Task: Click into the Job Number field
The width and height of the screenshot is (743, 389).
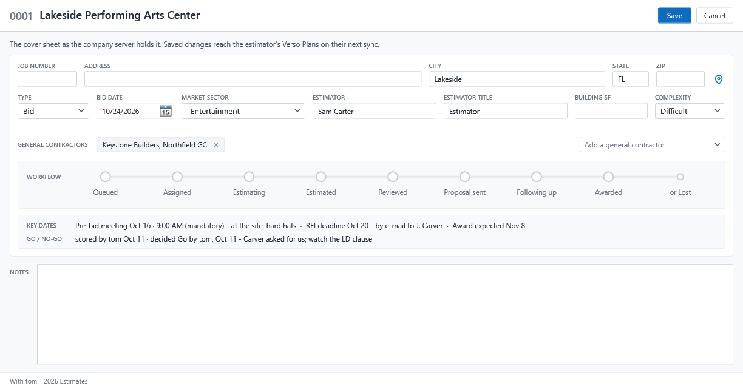Action: [47, 79]
